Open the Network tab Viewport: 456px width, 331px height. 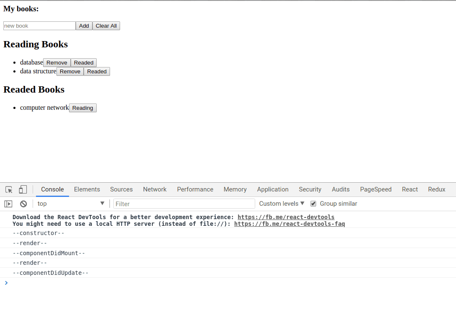155,189
